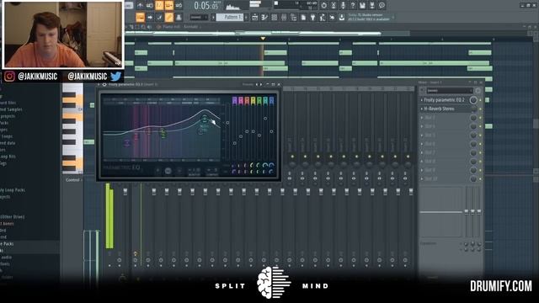The height and width of the screenshot is (303, 539).
Task: Open the browser view icon
Action: (x=293, y=17)
